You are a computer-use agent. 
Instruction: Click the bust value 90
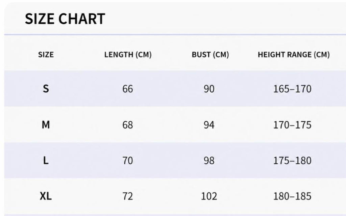209,89
